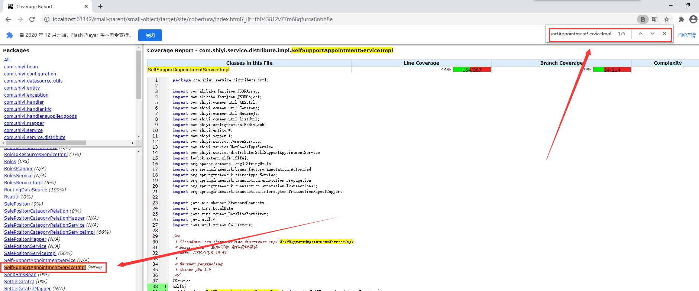Click scroll-down arrow of Packages pane
Image resolution: width=699 pixels, height=291 pixels.
(139, 136)
